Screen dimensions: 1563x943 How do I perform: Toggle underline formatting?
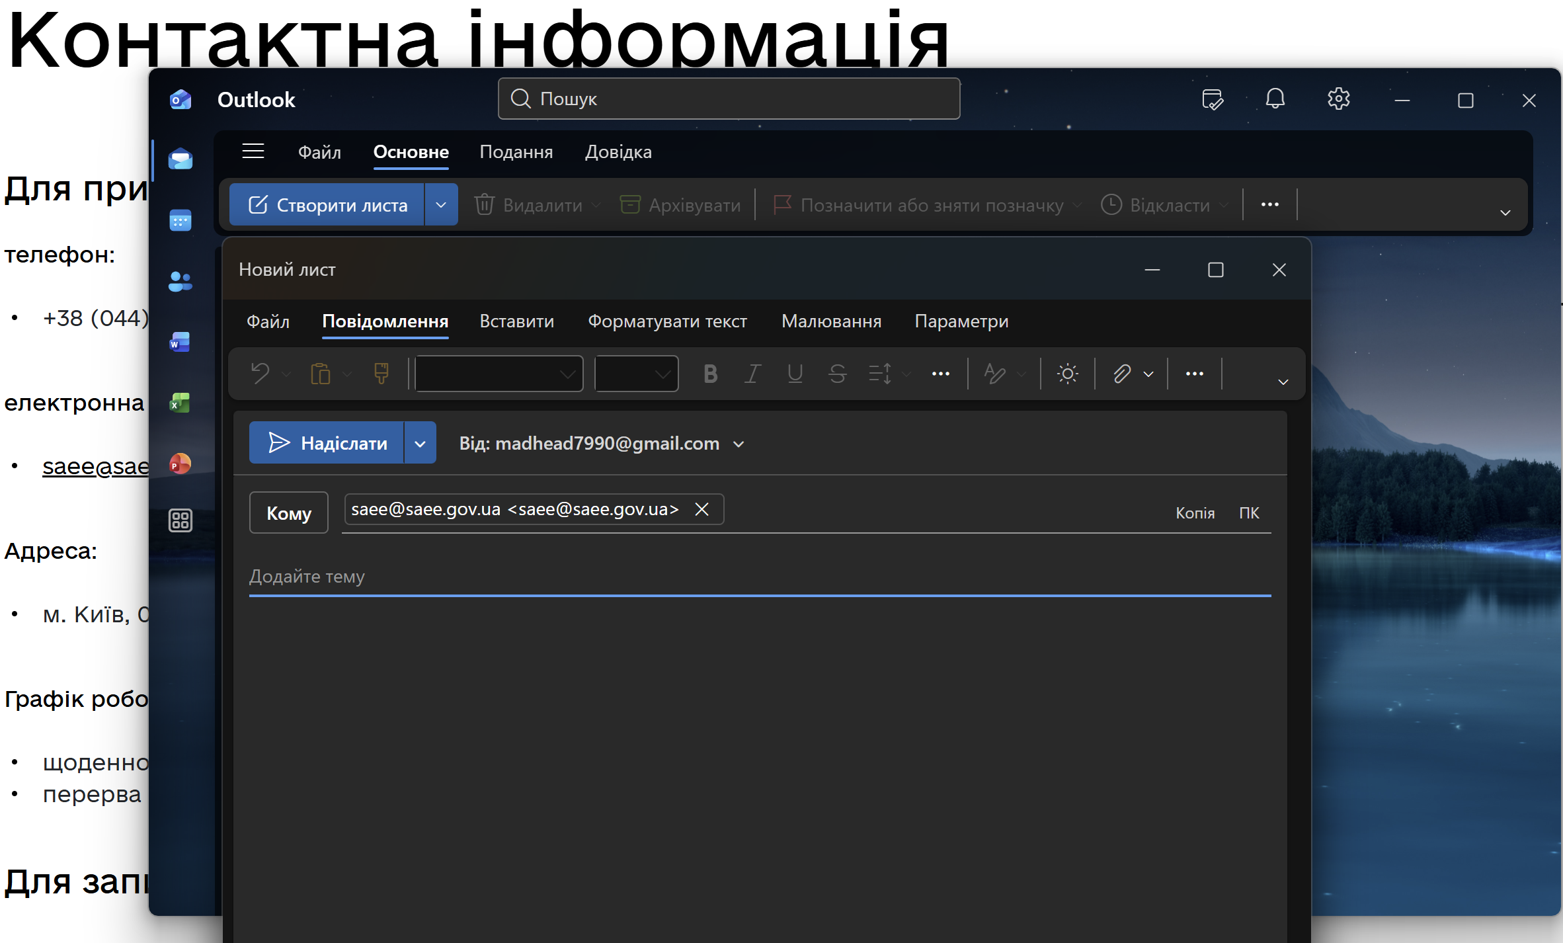click(x=795, y=374)
